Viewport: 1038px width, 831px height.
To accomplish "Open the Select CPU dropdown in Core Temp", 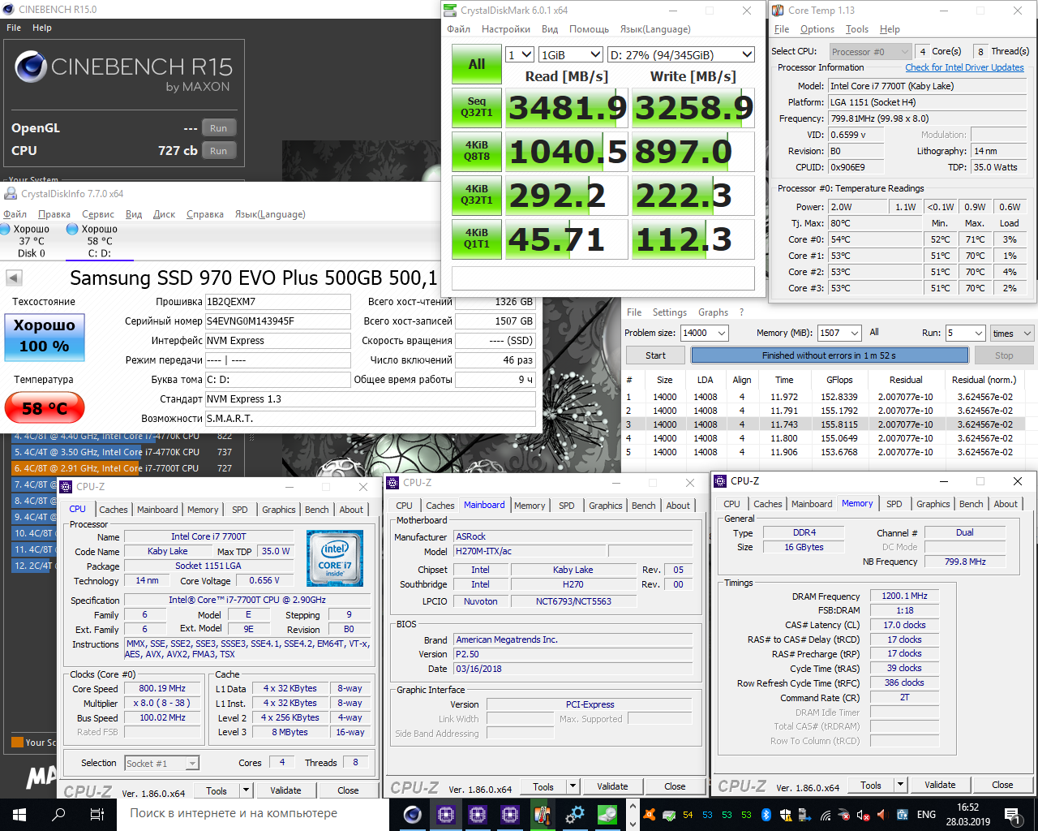I will coord(870,51).
